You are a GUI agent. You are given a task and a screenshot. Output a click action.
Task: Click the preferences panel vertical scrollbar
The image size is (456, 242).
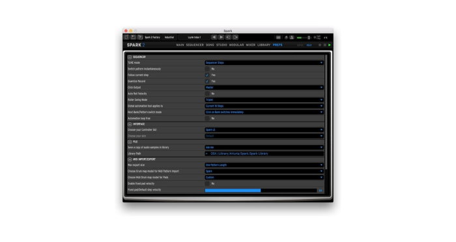pyautogui.click(x=326, y=112)
